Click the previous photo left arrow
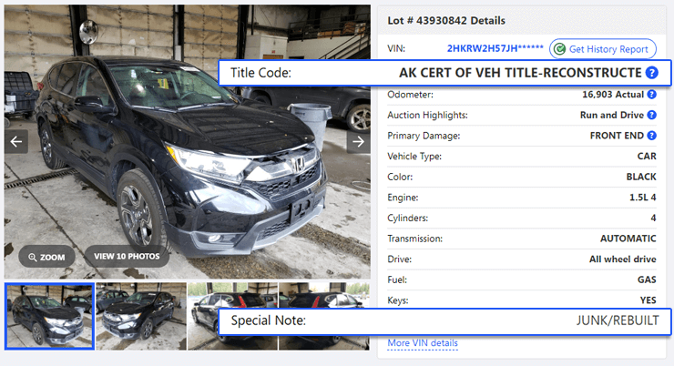The height and width of the screenshot is (366, 674). pyautogui.click(x=16, y=141)
